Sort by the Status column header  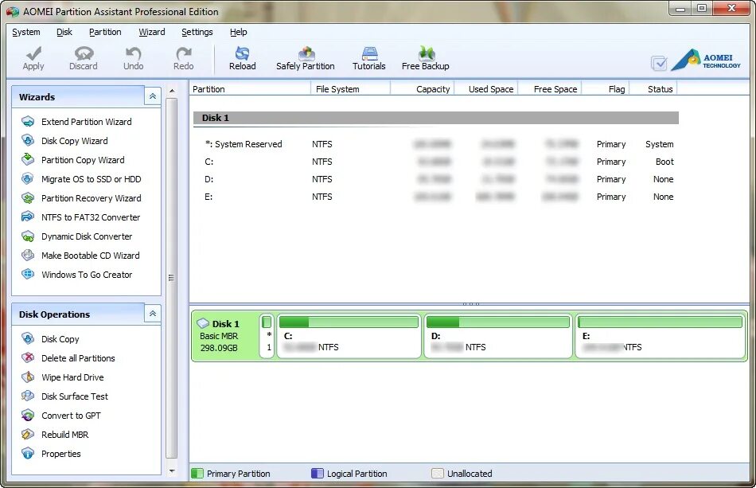coord(653,88)
